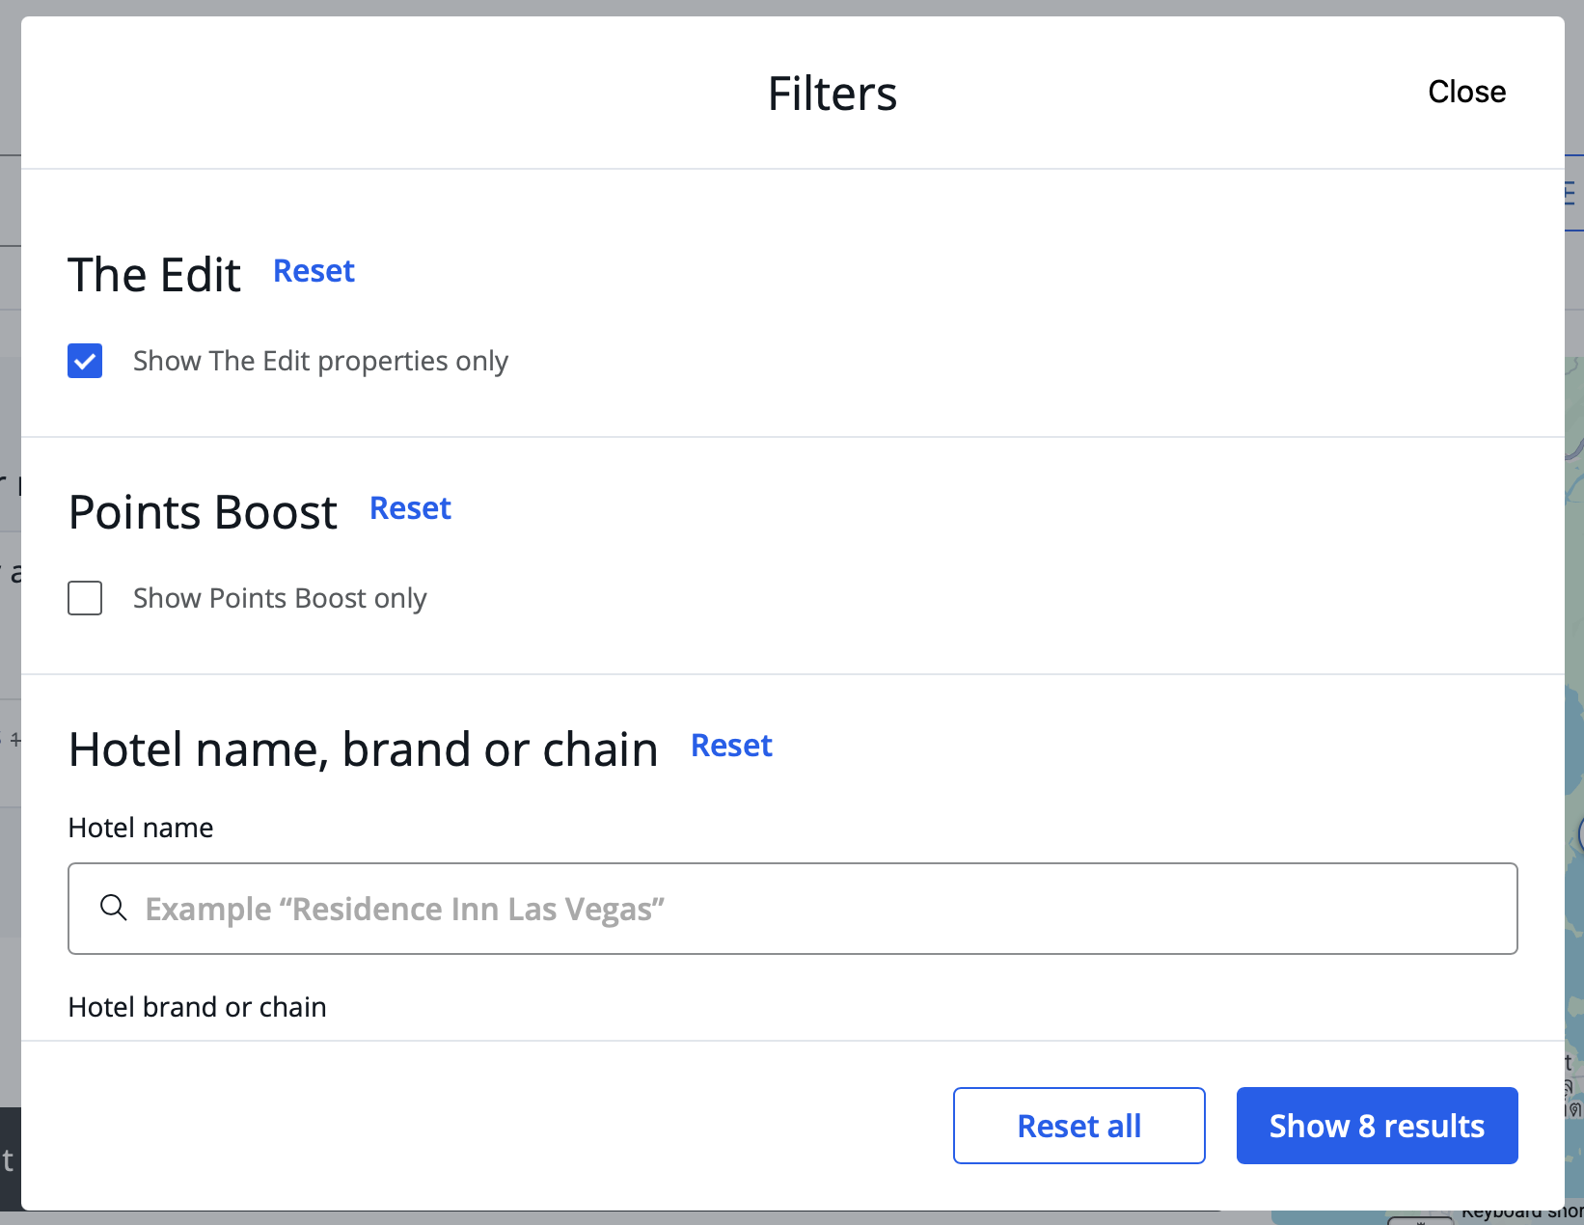The image size is (1584, 1225).
Task: Click the Filters dialog title
Action: pyautogui.click(x=833, y=94)
